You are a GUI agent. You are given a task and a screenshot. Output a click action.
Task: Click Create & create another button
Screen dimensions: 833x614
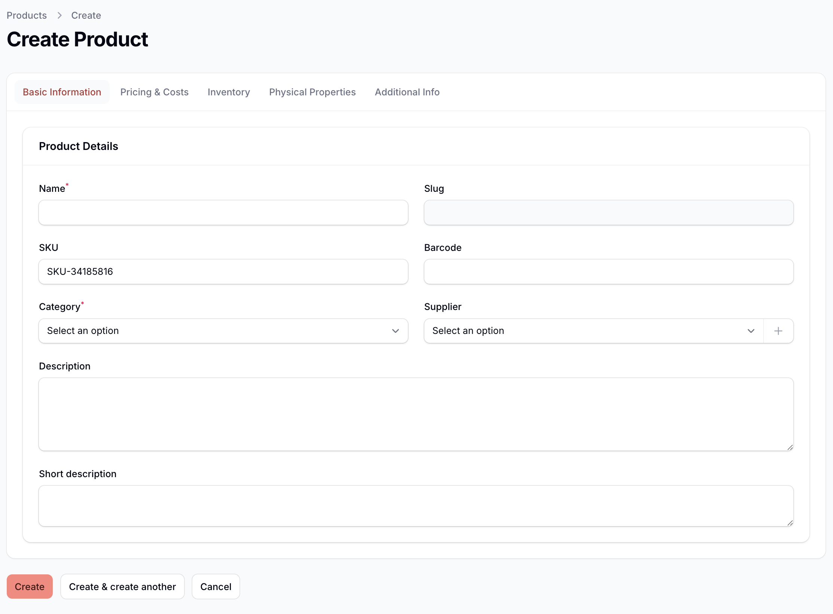coord(122,587)
